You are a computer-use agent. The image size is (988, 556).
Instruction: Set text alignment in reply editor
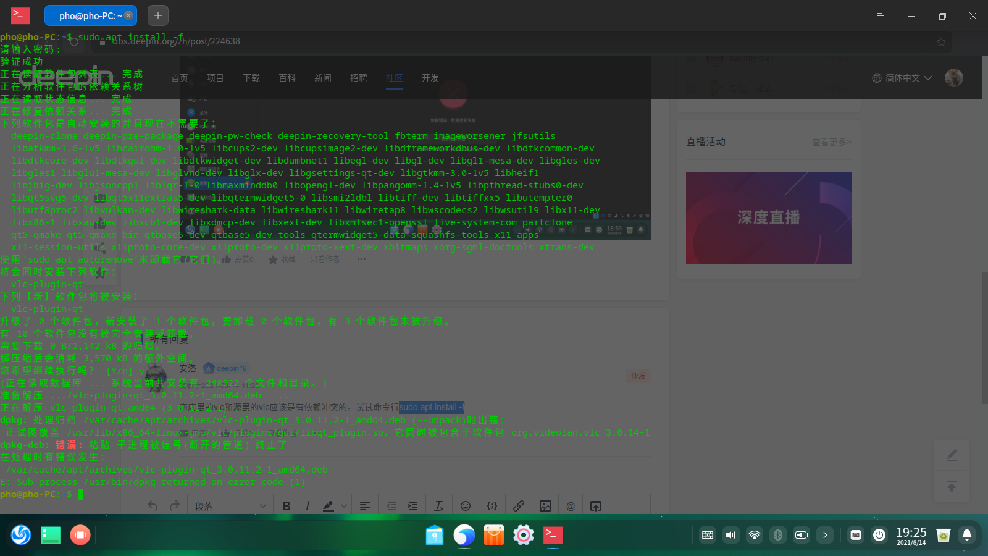365,506
